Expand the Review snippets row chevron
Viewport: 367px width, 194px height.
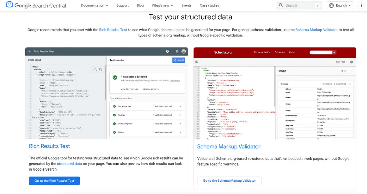[180, 124]
